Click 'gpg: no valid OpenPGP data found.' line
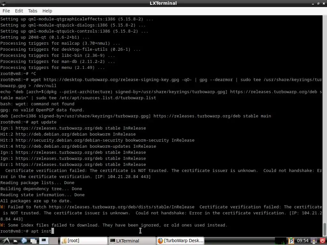 [x=42, y=110]
